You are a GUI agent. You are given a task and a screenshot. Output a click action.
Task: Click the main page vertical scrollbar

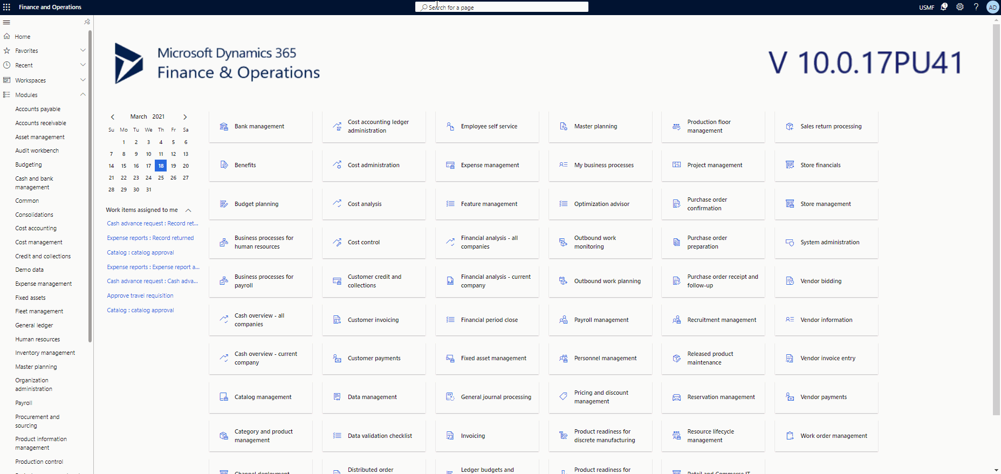point(996,219)
